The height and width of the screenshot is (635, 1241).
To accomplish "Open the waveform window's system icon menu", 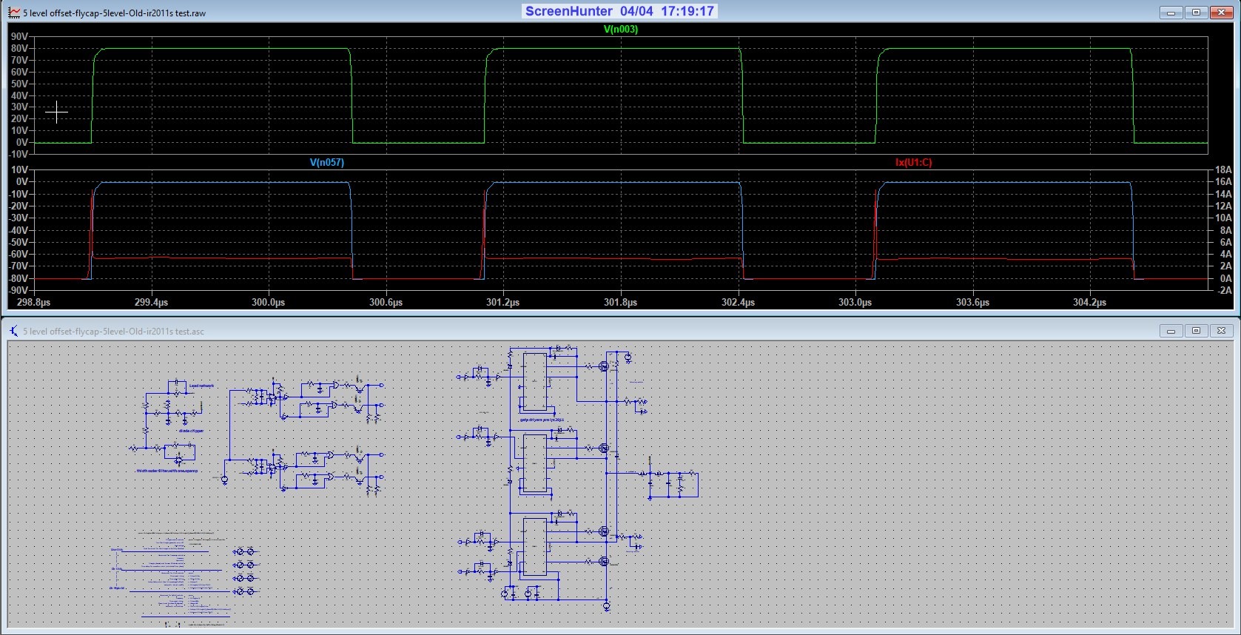I will coord(14,13).
